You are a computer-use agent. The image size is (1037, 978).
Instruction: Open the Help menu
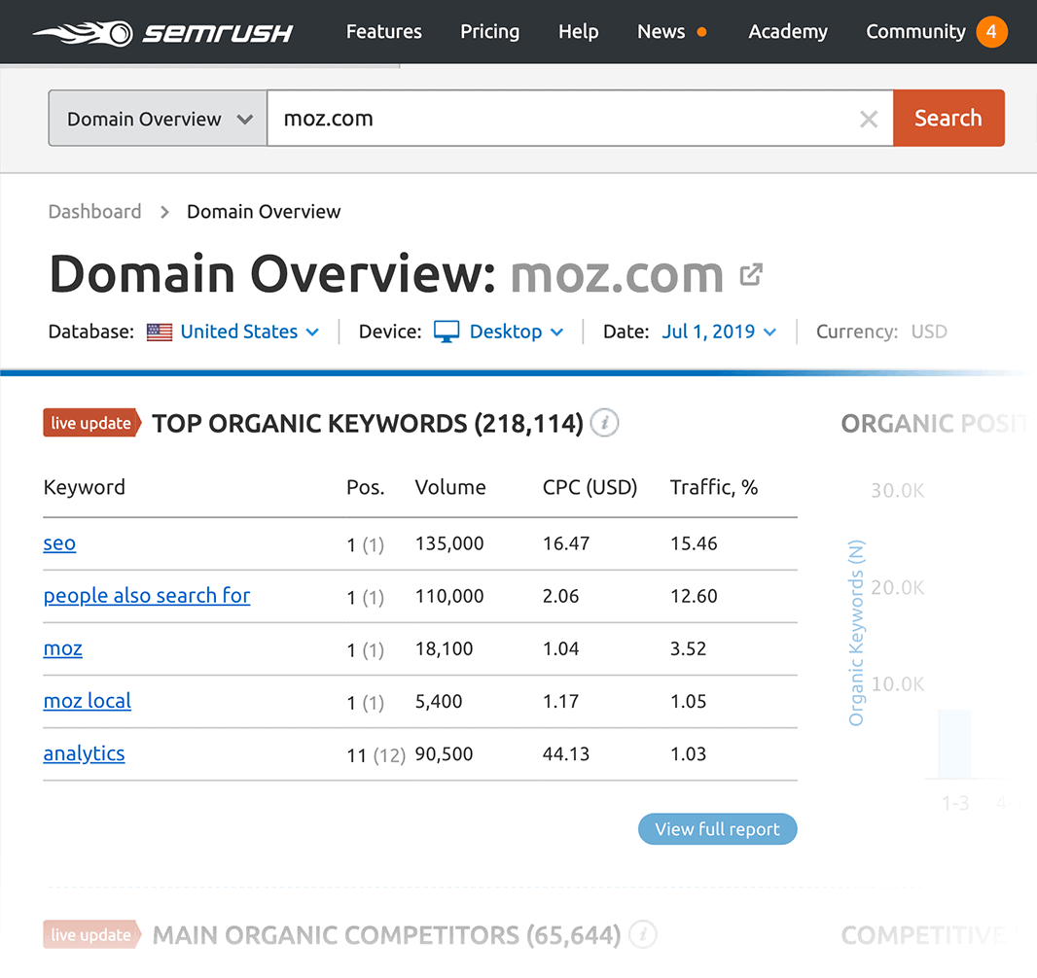point(578,32)
